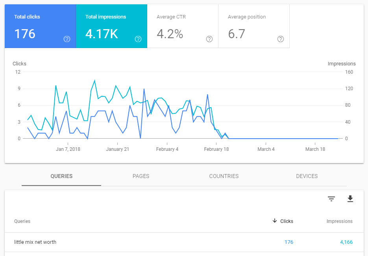Enable the Average position metric card
Viewport: 368px width, 256px height.
[253, 26]
